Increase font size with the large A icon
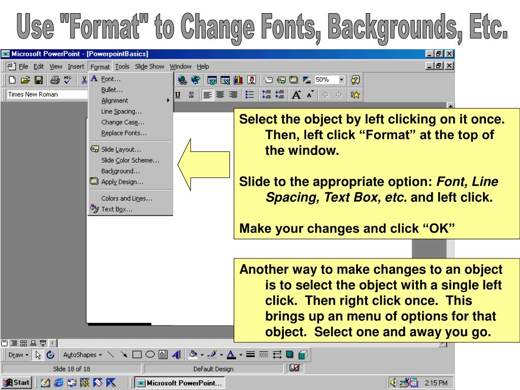This screenshot has width=520, height=390. (x=297, y=95)
